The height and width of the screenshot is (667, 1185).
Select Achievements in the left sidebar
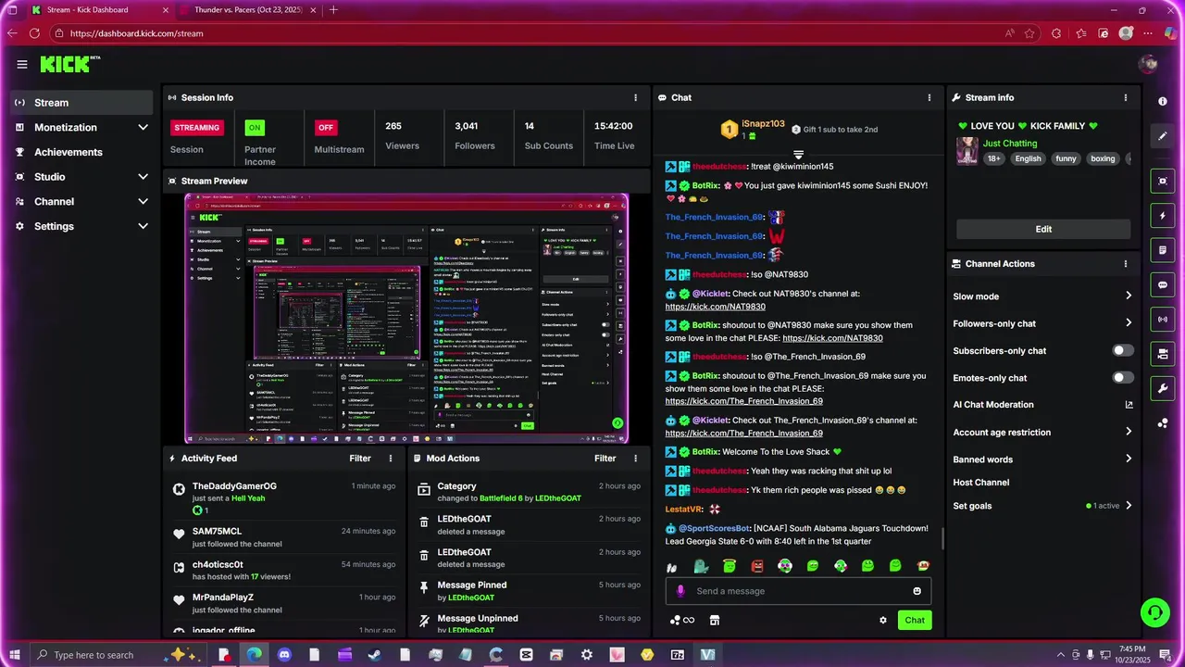click(81, 152)
